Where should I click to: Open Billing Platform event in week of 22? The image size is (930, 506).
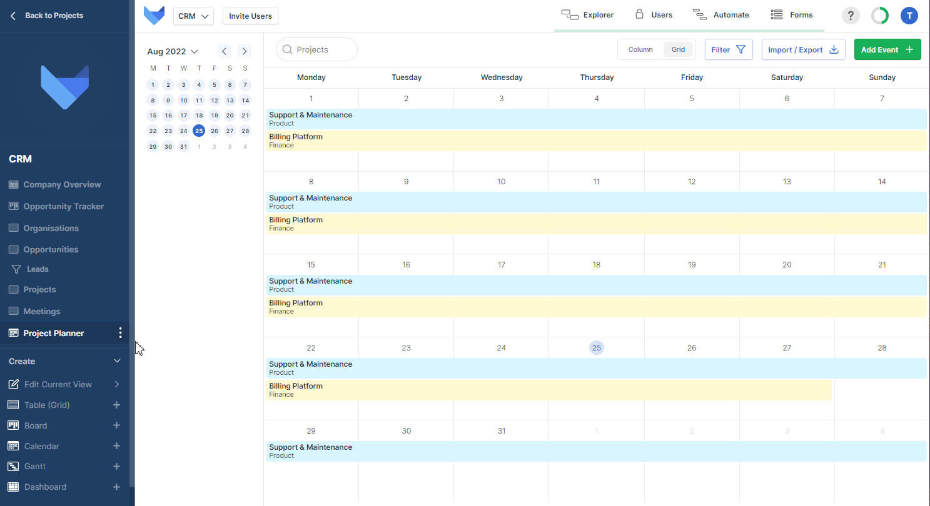(549, 390)
